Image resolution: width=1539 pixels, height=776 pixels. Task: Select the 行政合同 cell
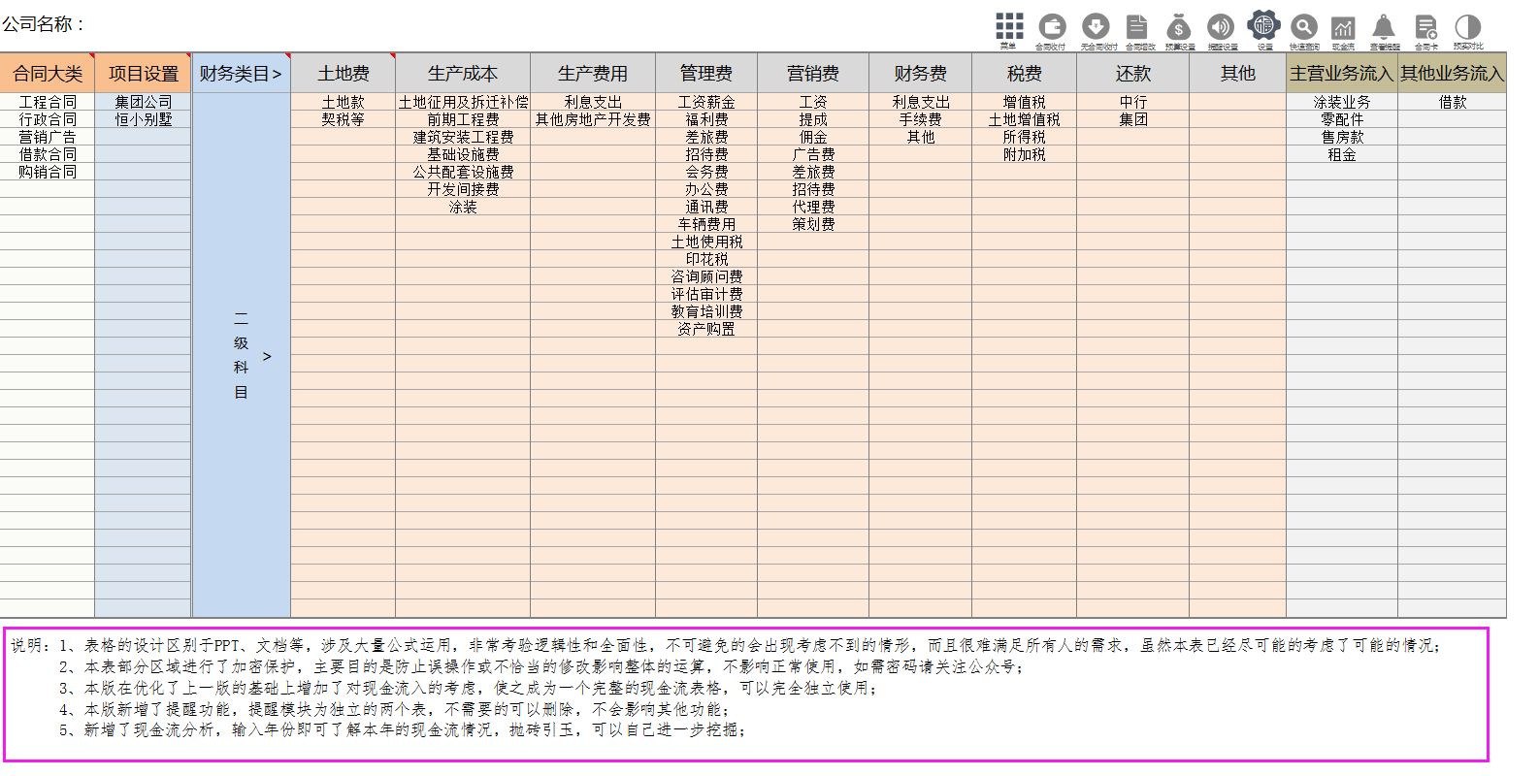point(48,119)
